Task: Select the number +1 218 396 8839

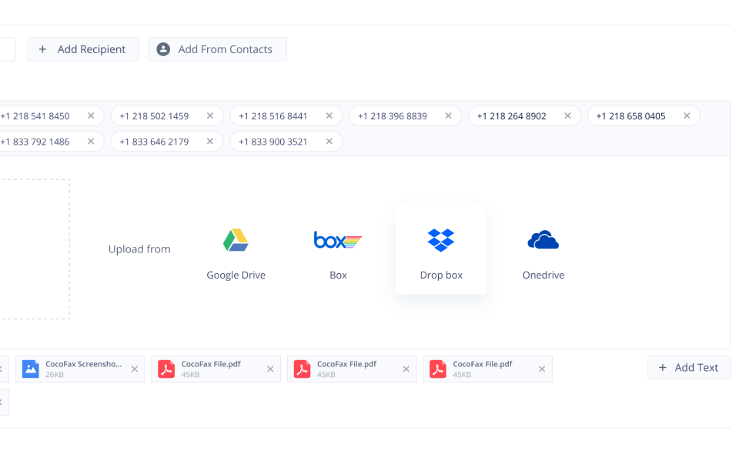Action: 393,116
